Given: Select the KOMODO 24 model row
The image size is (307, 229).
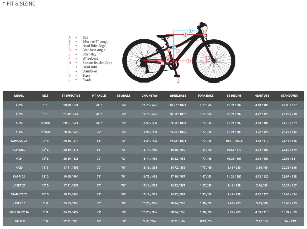Looking at the screenshot, I should pos(19,141).
